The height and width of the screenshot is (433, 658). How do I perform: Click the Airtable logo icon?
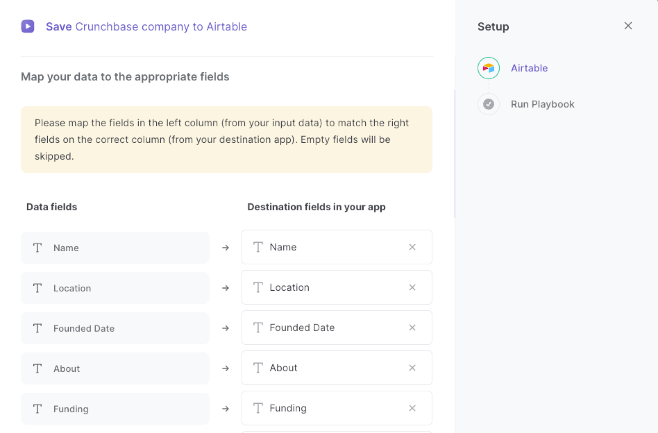(488, 68)
